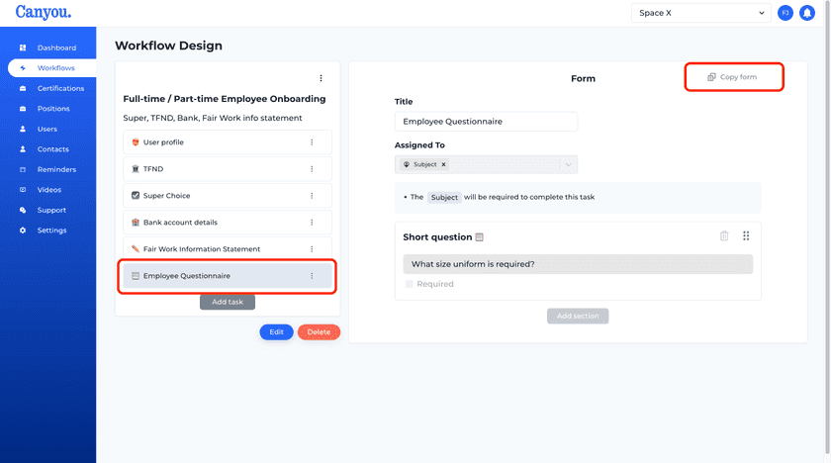This screenshot has width=831, height=463.
Task: Open Settings in the sidebar
Action: tap(51, 231)
